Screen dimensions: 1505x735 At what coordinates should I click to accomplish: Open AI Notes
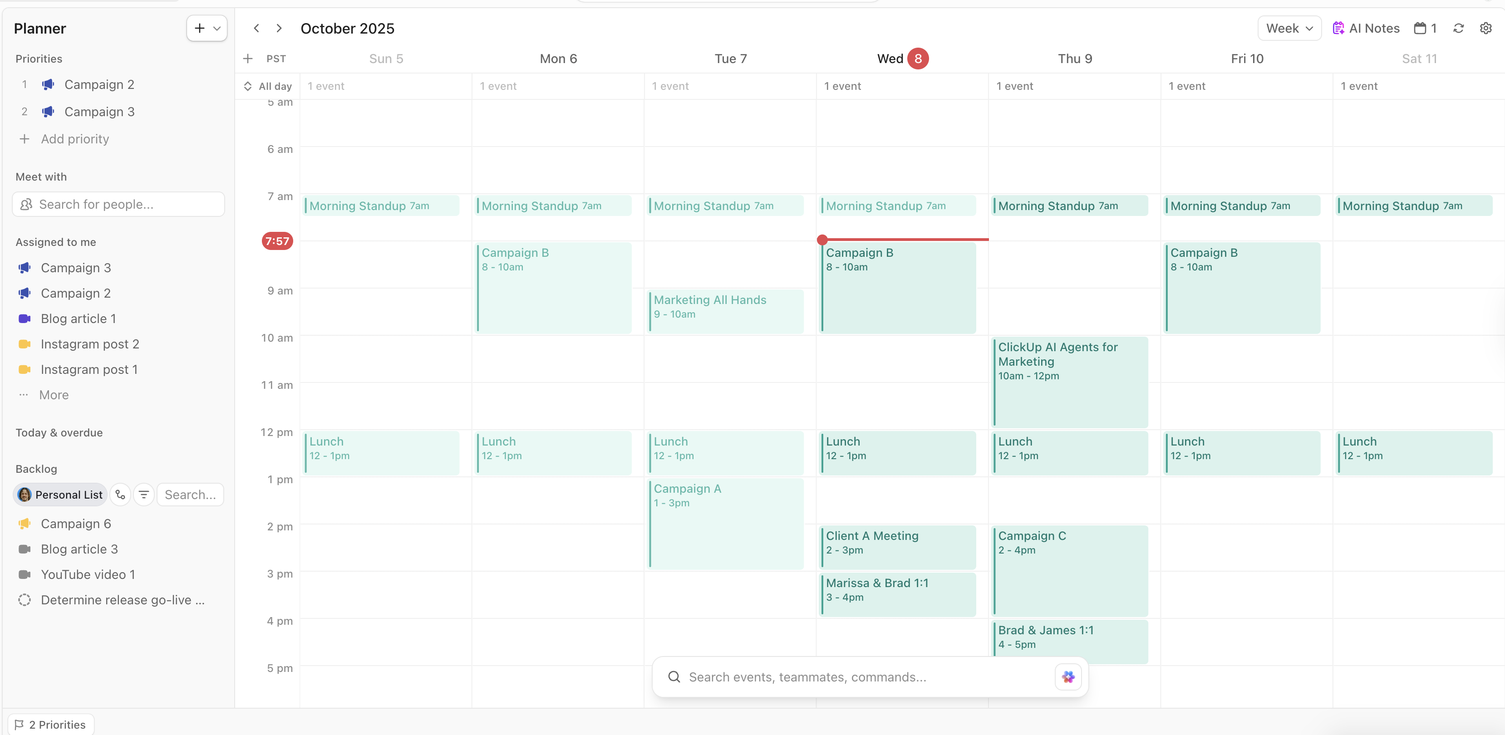(1366, 28)
